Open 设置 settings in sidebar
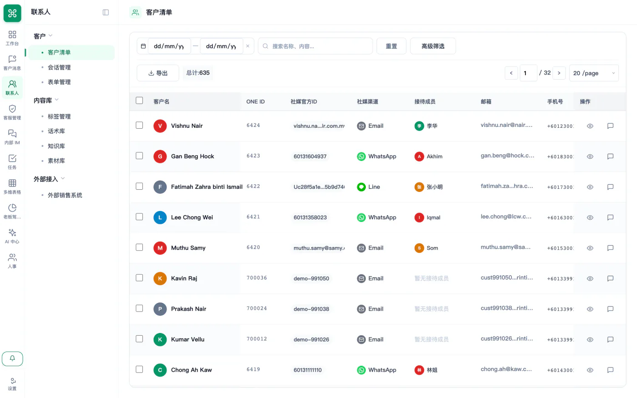This screenshot has width=637, height=398. point(12,384)
